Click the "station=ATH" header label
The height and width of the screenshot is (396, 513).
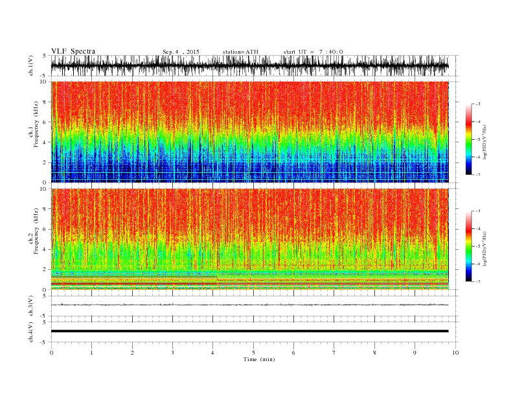point(240,52)
